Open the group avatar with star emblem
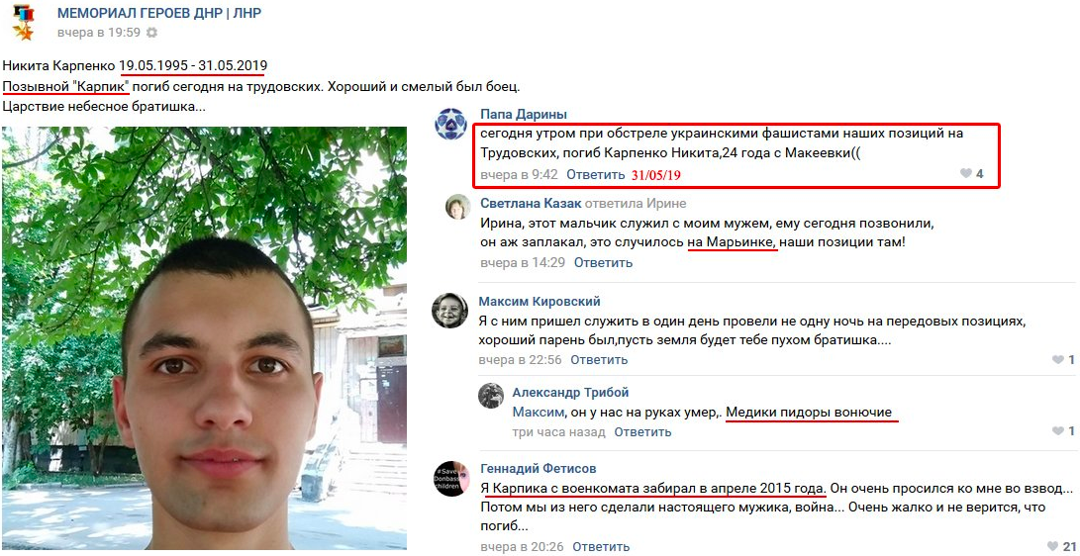The image size is (1080, 556). pyautogui.click(x=22, y=22)
